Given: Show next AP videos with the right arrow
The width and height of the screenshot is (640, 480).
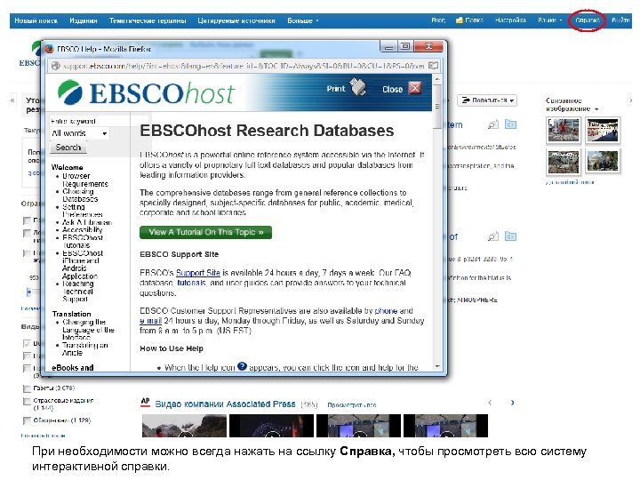Looking at the screenshot, I should click(x=512, y=403).
